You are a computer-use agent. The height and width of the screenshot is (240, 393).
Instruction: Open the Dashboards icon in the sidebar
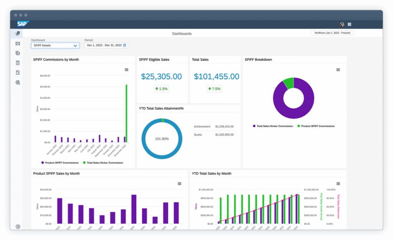(x=18, y=34)
